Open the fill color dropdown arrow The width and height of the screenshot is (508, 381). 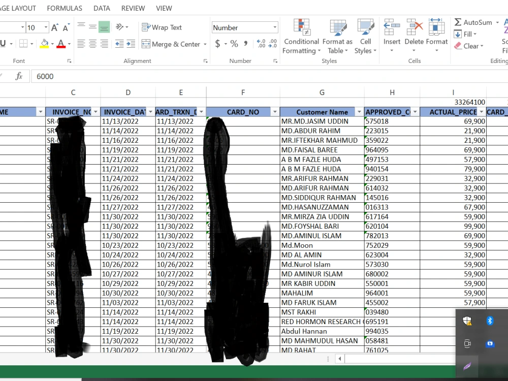52,44
